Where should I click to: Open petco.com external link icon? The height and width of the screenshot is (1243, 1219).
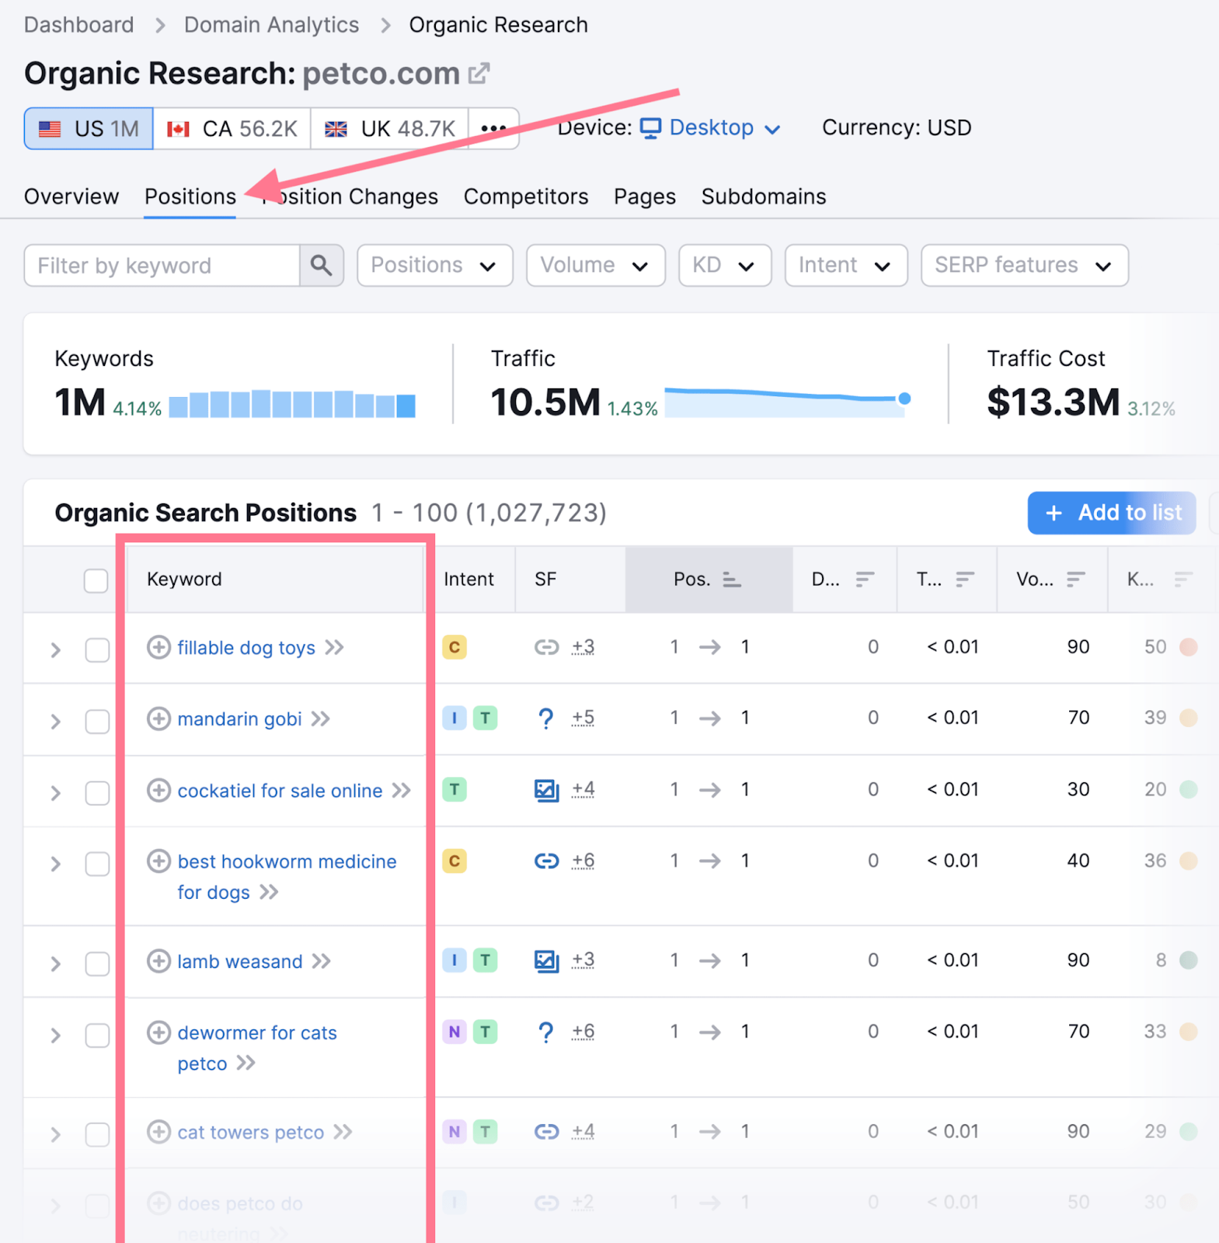[479, 74]
